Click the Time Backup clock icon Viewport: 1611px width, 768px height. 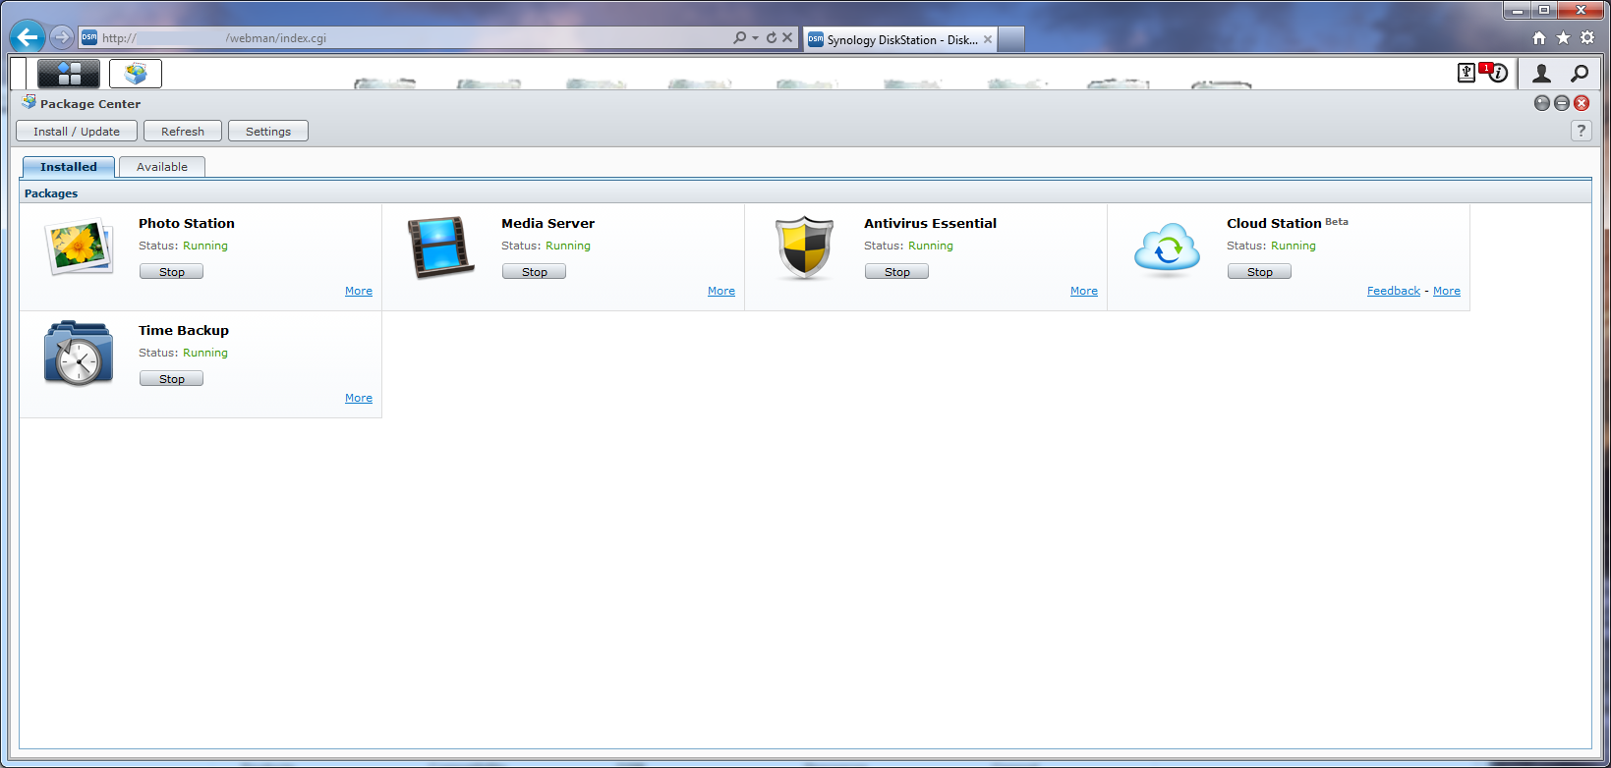coord(79,354)
